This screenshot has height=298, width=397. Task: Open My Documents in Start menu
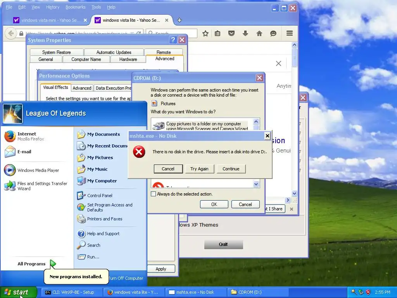[x=98, y=134]
